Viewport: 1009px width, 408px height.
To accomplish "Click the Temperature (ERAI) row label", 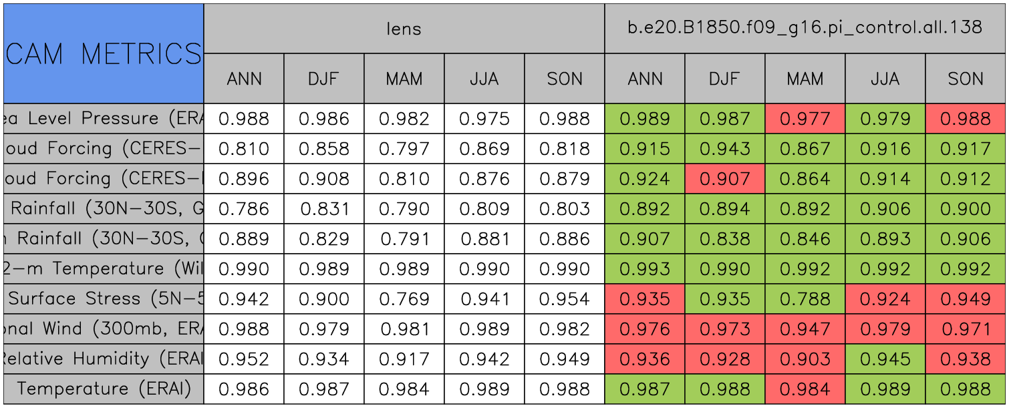I will pos(104,389).
